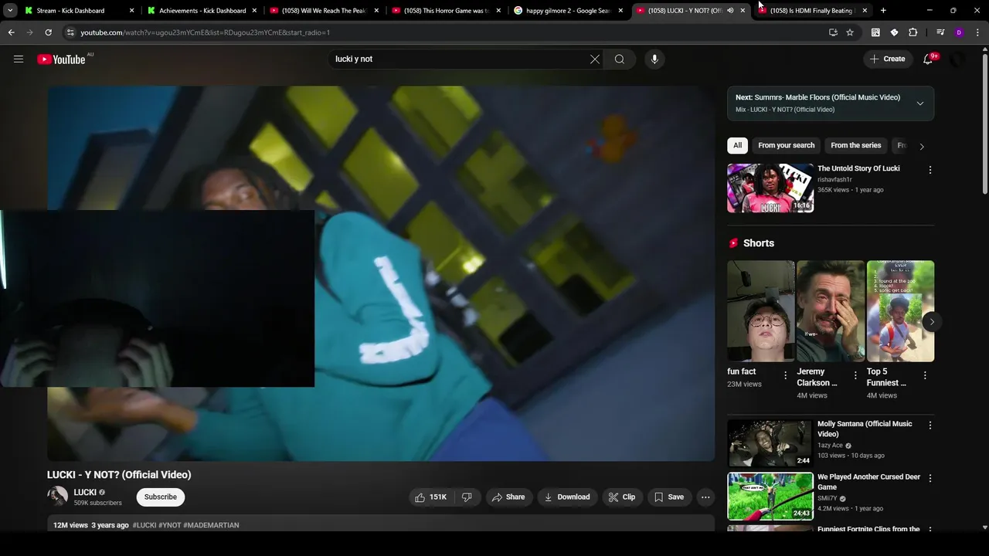Show next Shorts with right arrow
989x556 pixels.
(932, 322)
